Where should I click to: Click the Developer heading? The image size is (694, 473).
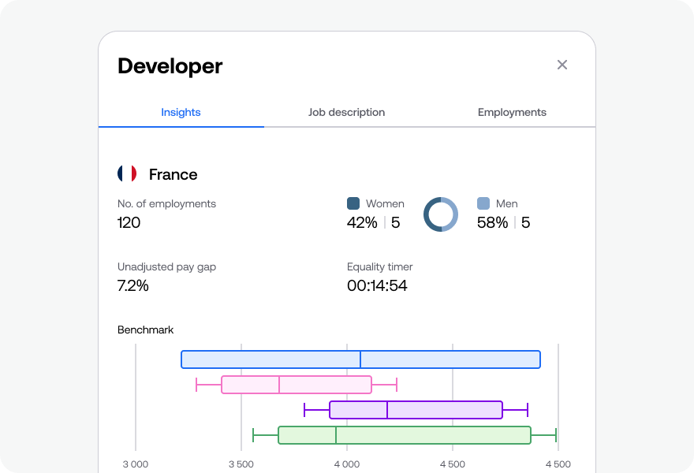click(x=170, y=66)
